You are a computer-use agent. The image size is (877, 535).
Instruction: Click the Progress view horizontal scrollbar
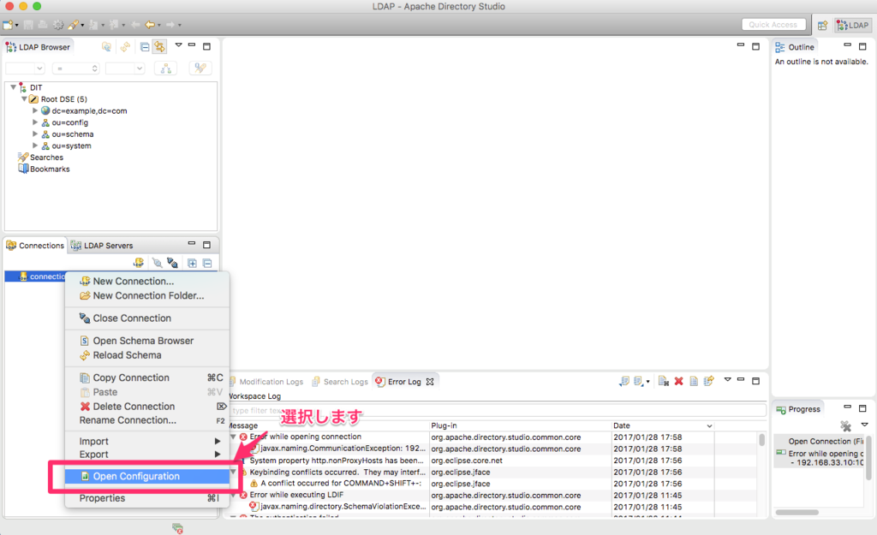point(797,512)
